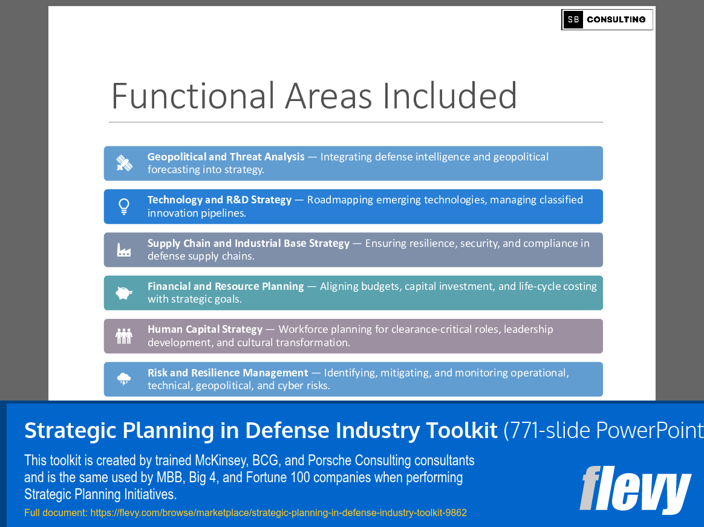The height and width of the screenshot is (527, 704).
Task: Click the text 'defense supply chains.'
Action: [x=201, y=256]
